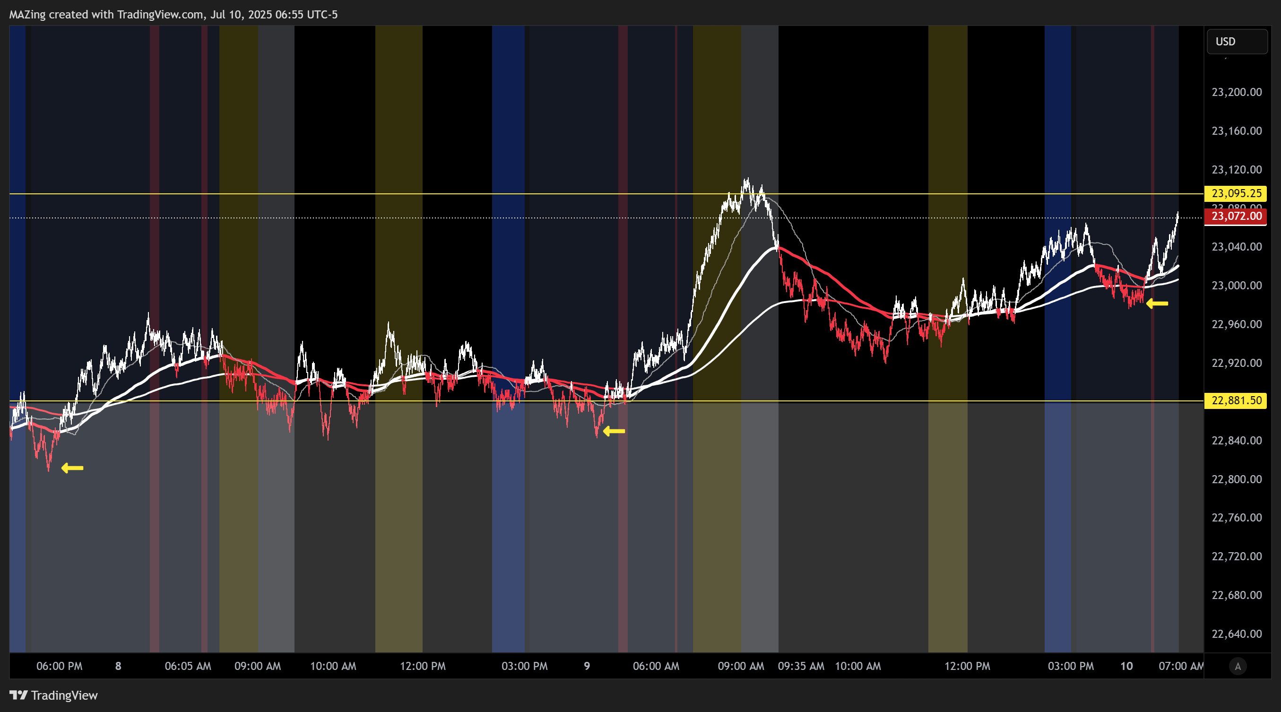Click the 22,640.00 price scale label
The height and width of the screenshot is (712, 1281).
1237,634
